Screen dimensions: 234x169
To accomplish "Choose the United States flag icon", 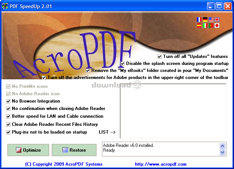I will pos(211,19).
